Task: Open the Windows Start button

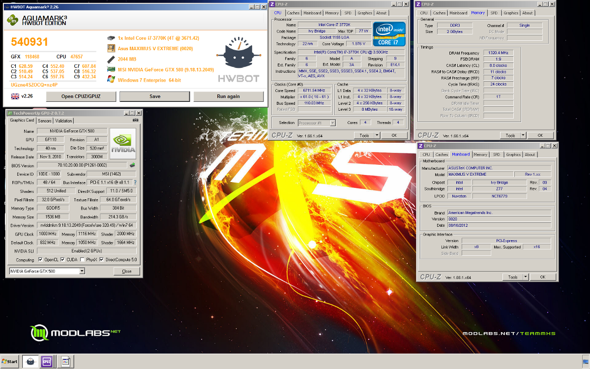Action: tap(10, 362)
